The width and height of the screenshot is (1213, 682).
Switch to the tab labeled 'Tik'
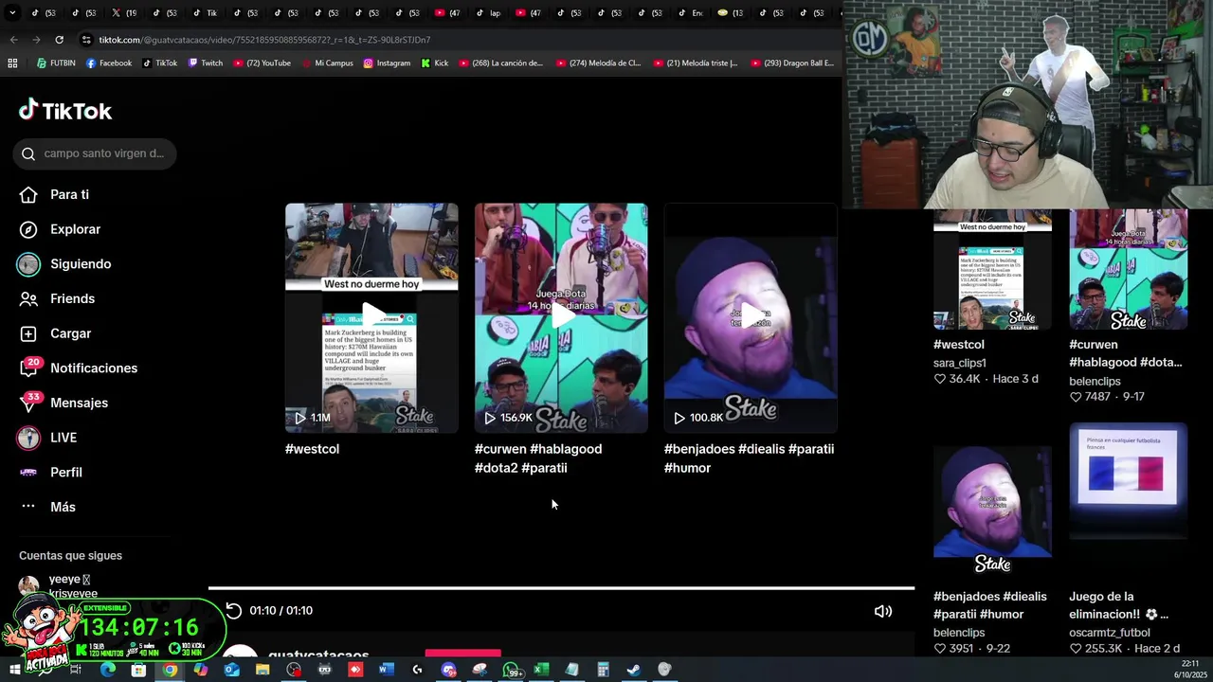click(x=206, y=13)
